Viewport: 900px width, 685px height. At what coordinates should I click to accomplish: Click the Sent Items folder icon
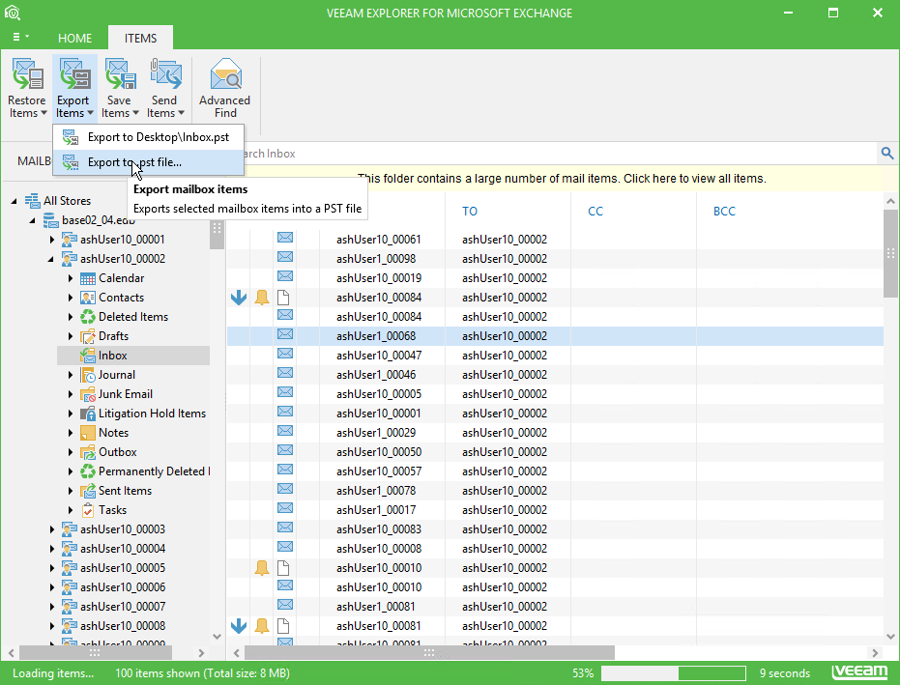[88, 491]
